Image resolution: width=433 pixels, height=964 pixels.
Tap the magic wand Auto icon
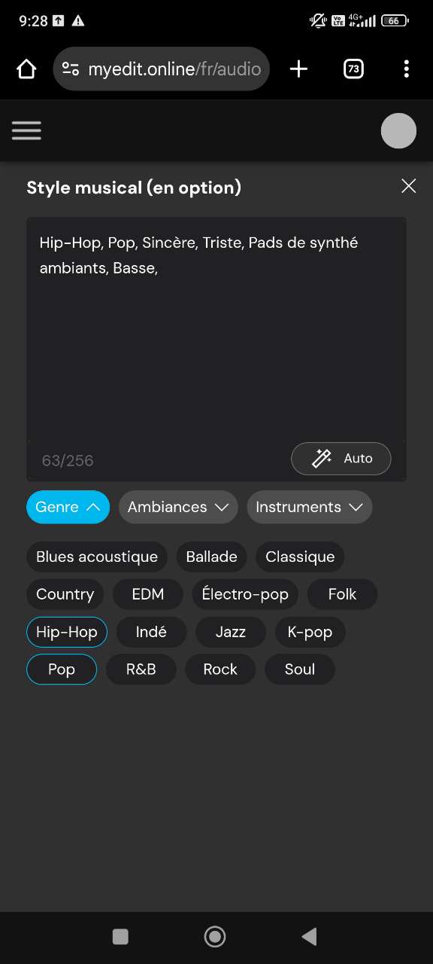coord(322,458)
